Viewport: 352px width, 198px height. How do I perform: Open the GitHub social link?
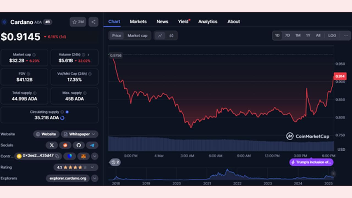tap(79, 145)
